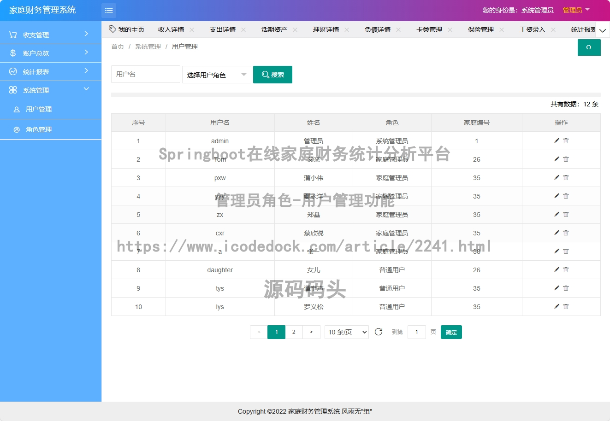Close the 活期资产 tab
Image resolution: width=610 pixels, height=421 pixels.
(x=295, y=29)
